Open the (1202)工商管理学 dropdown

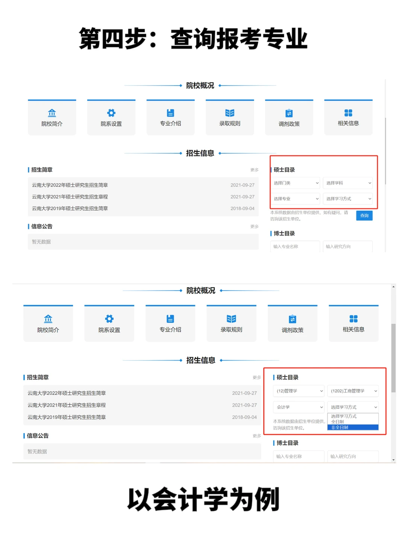[x=353, y=391]
